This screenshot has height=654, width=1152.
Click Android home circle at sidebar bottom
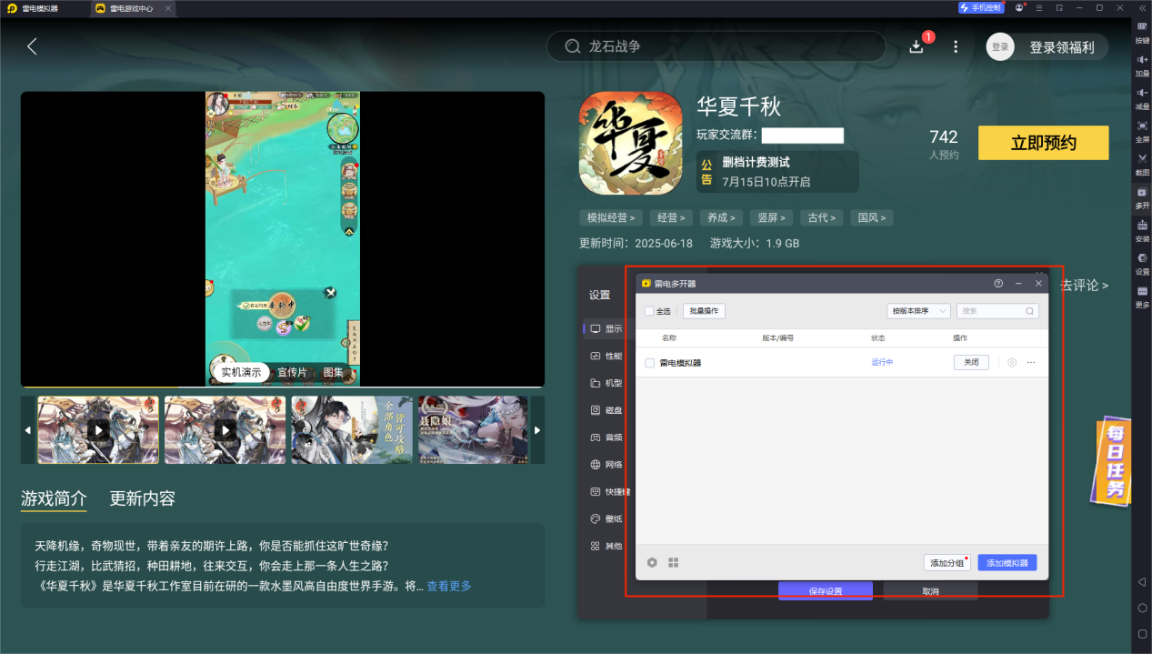[1142, 607]
